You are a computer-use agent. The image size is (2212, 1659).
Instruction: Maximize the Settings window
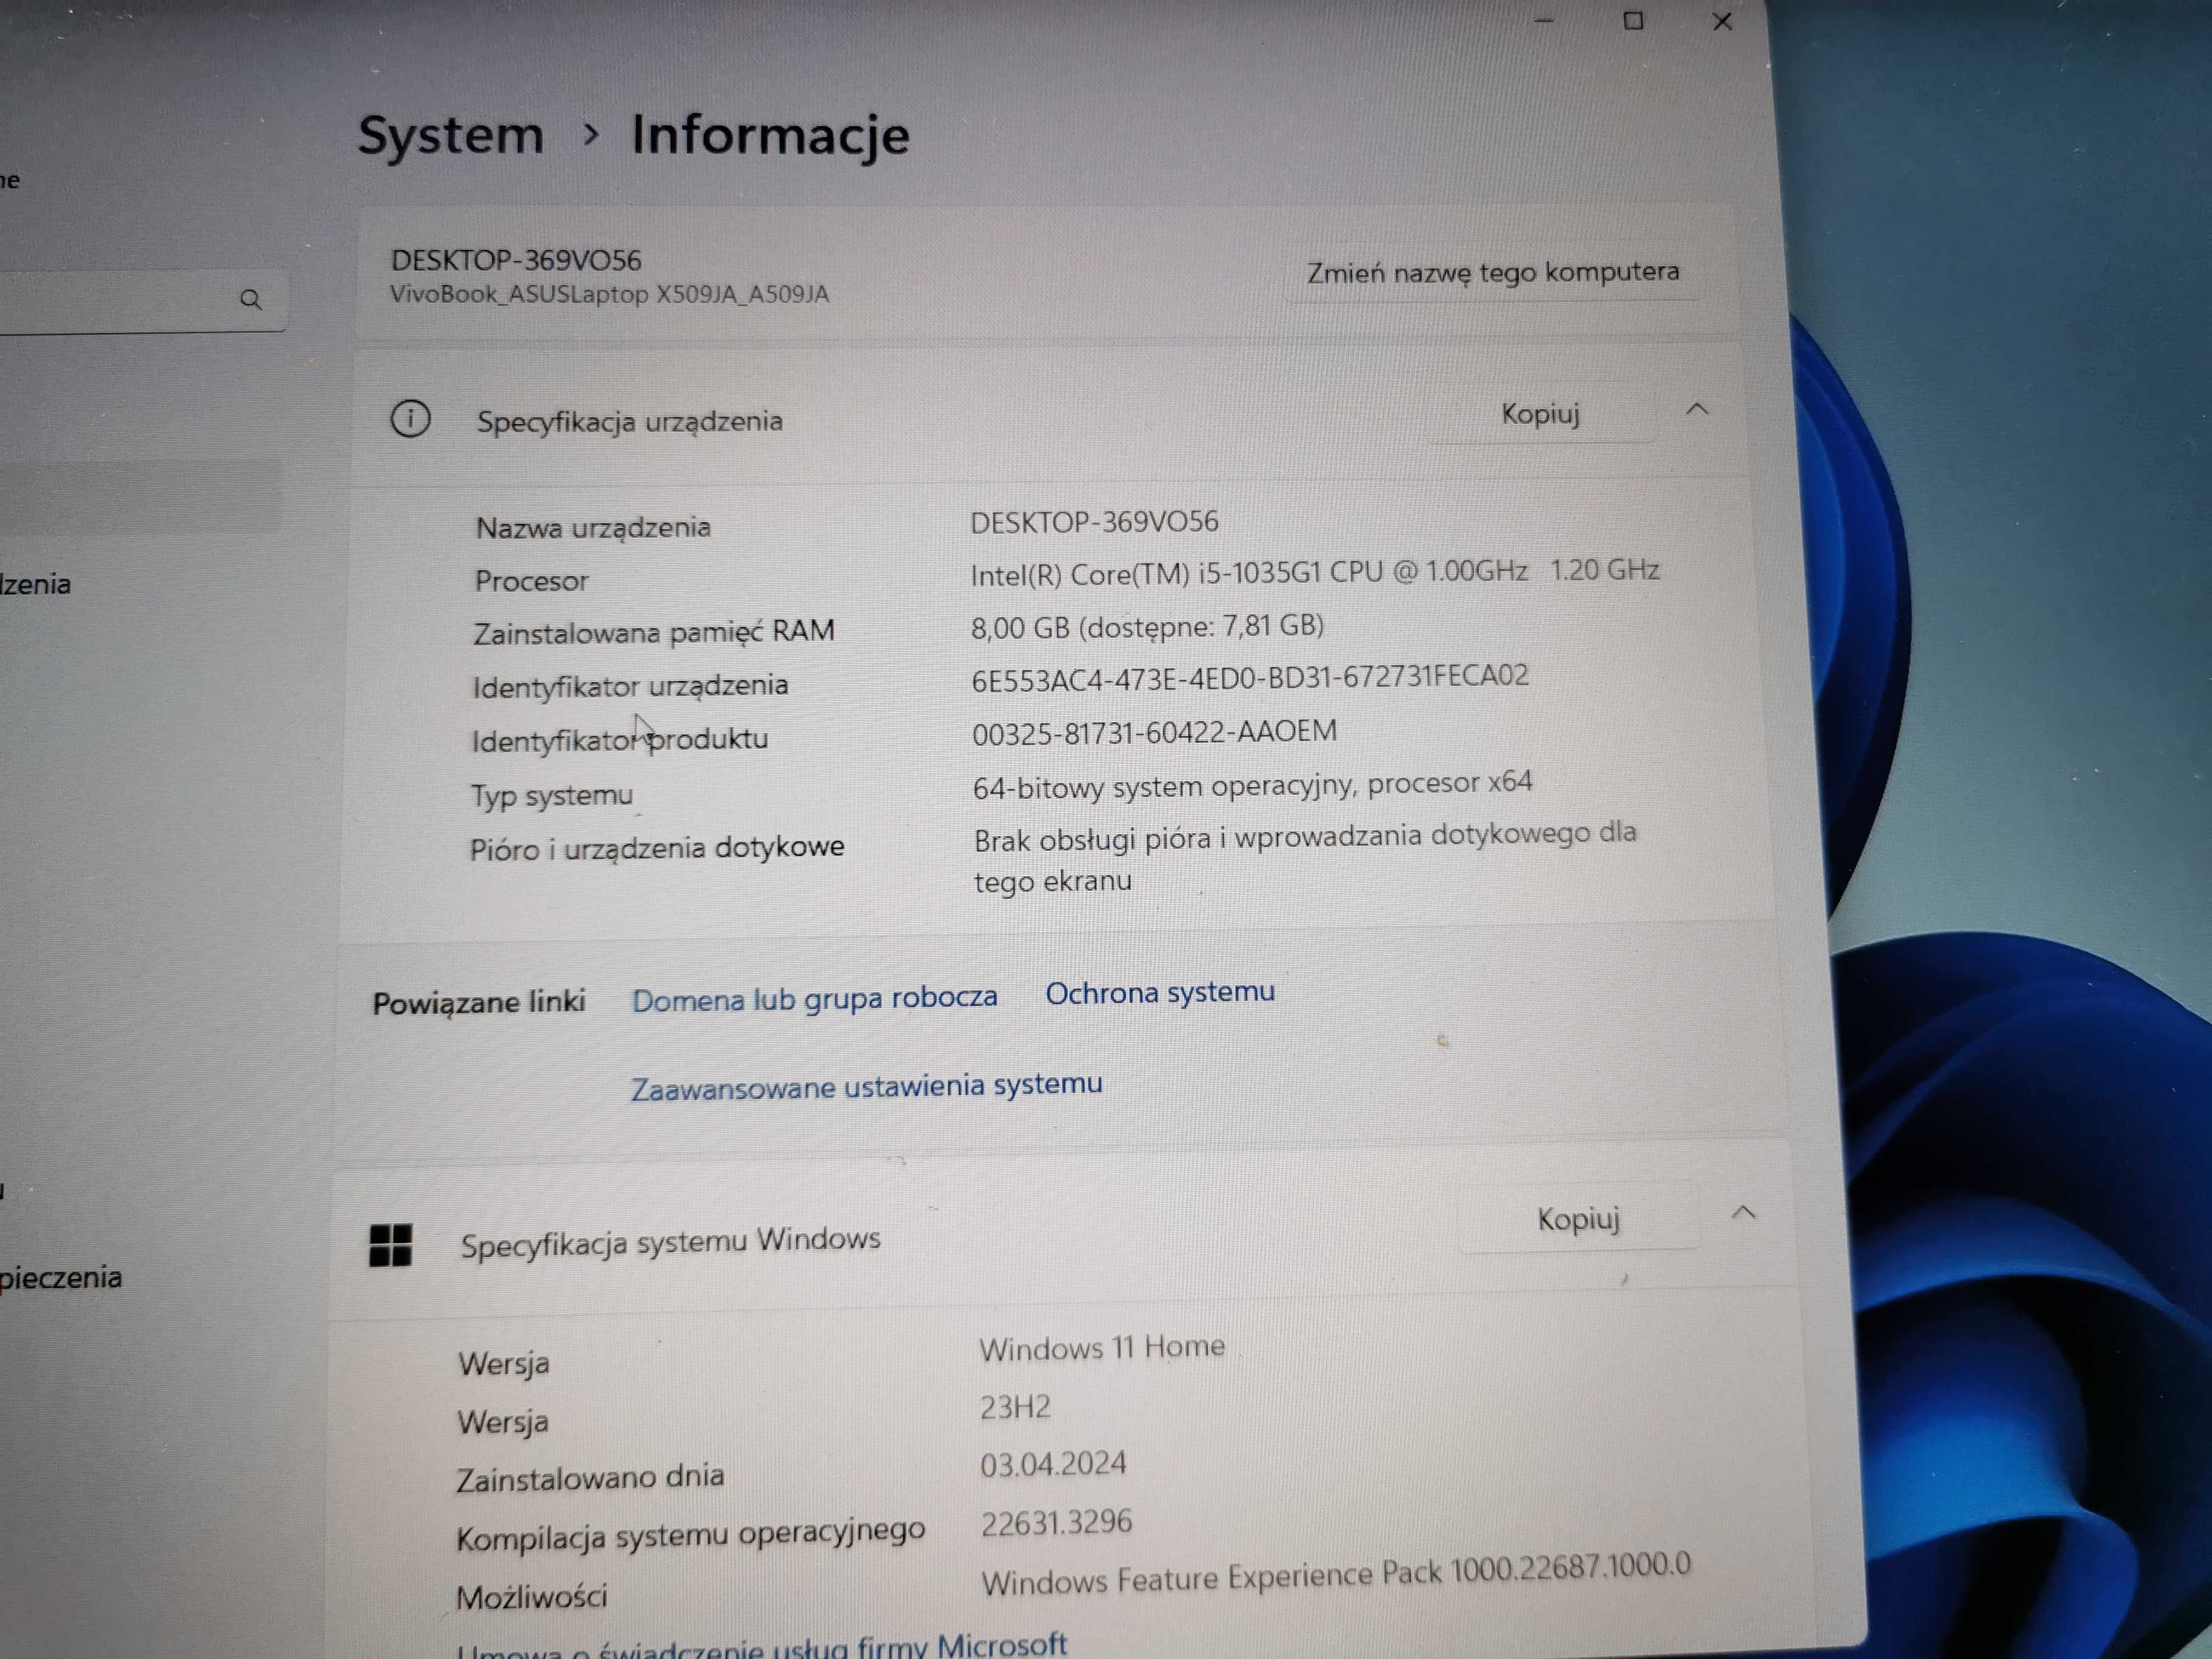(x=1633, y=20)
